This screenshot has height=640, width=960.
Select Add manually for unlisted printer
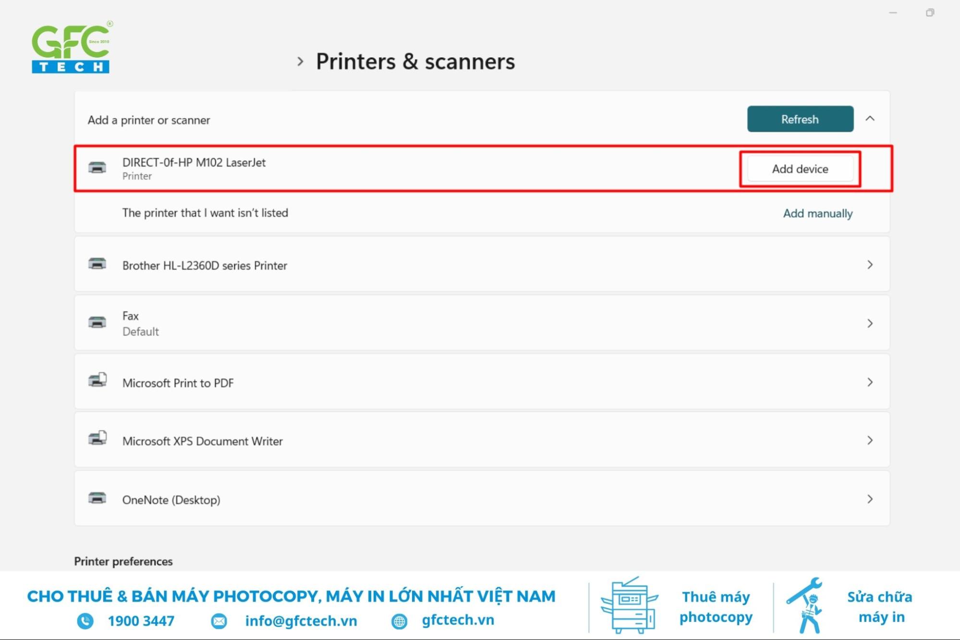click(x=817, y=212)
